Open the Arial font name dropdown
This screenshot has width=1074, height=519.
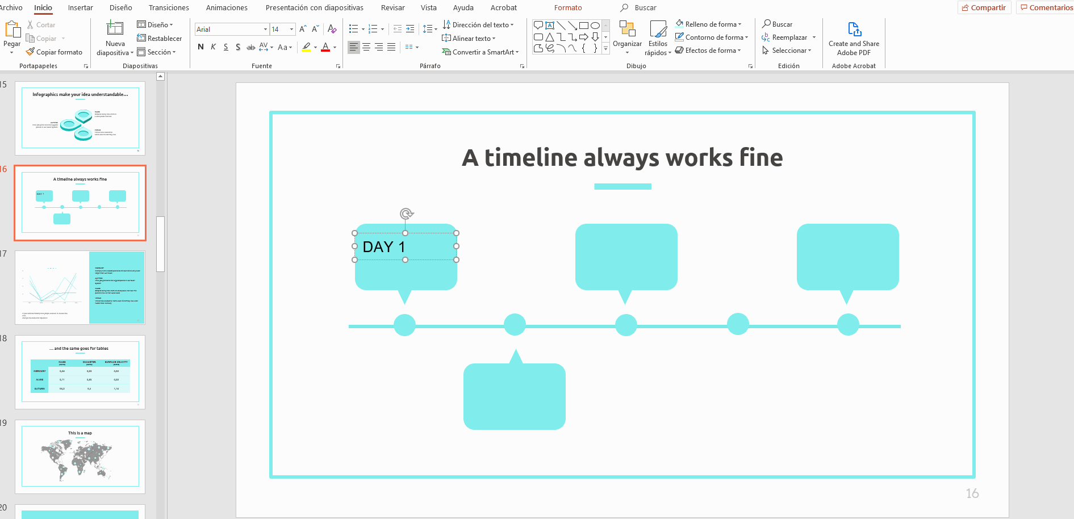(265, 29)
